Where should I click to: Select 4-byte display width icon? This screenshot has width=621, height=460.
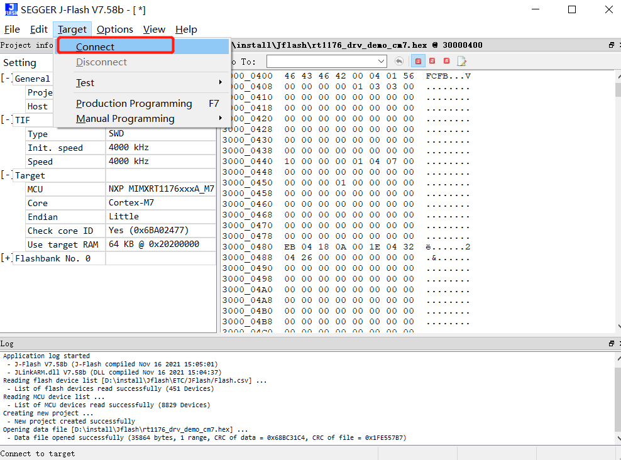coord(447,61)
